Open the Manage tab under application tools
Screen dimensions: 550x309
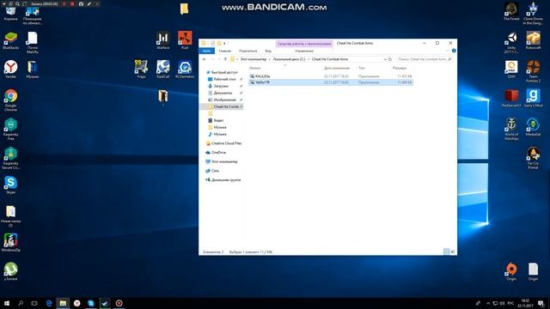304,51
